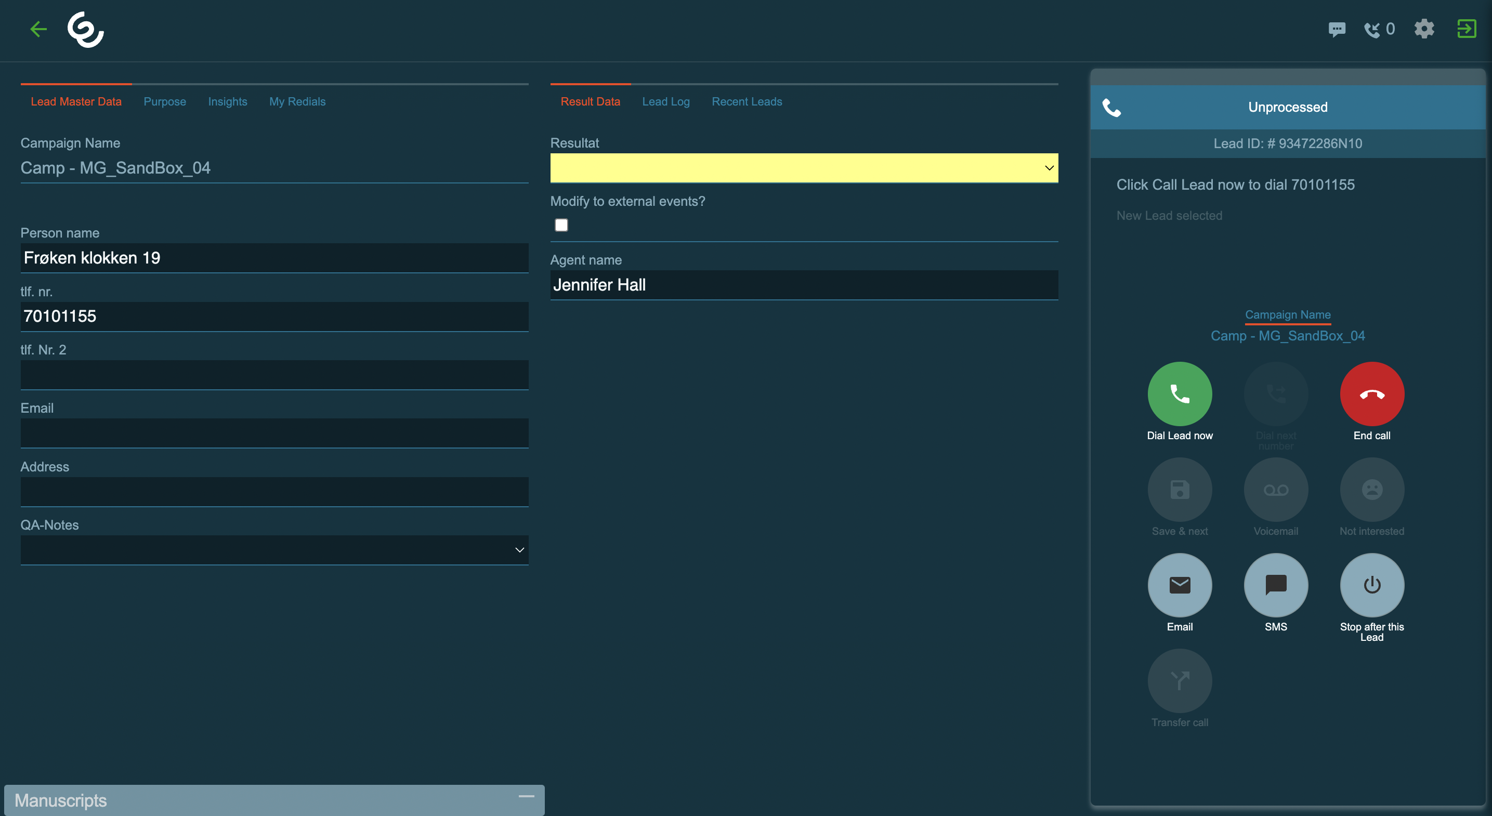Switch to the Lead Log tab
The height and width of the screenshot is (816, 1492).
point(665,101)
